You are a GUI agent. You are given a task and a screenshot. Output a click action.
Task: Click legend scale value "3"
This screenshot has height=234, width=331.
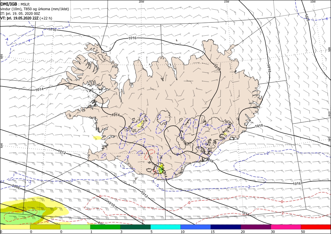(121, 232)
